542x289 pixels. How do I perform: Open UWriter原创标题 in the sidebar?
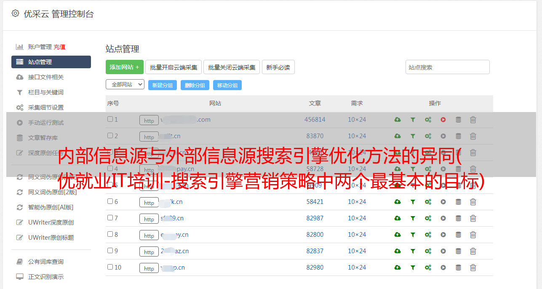[x=51, y=238]
